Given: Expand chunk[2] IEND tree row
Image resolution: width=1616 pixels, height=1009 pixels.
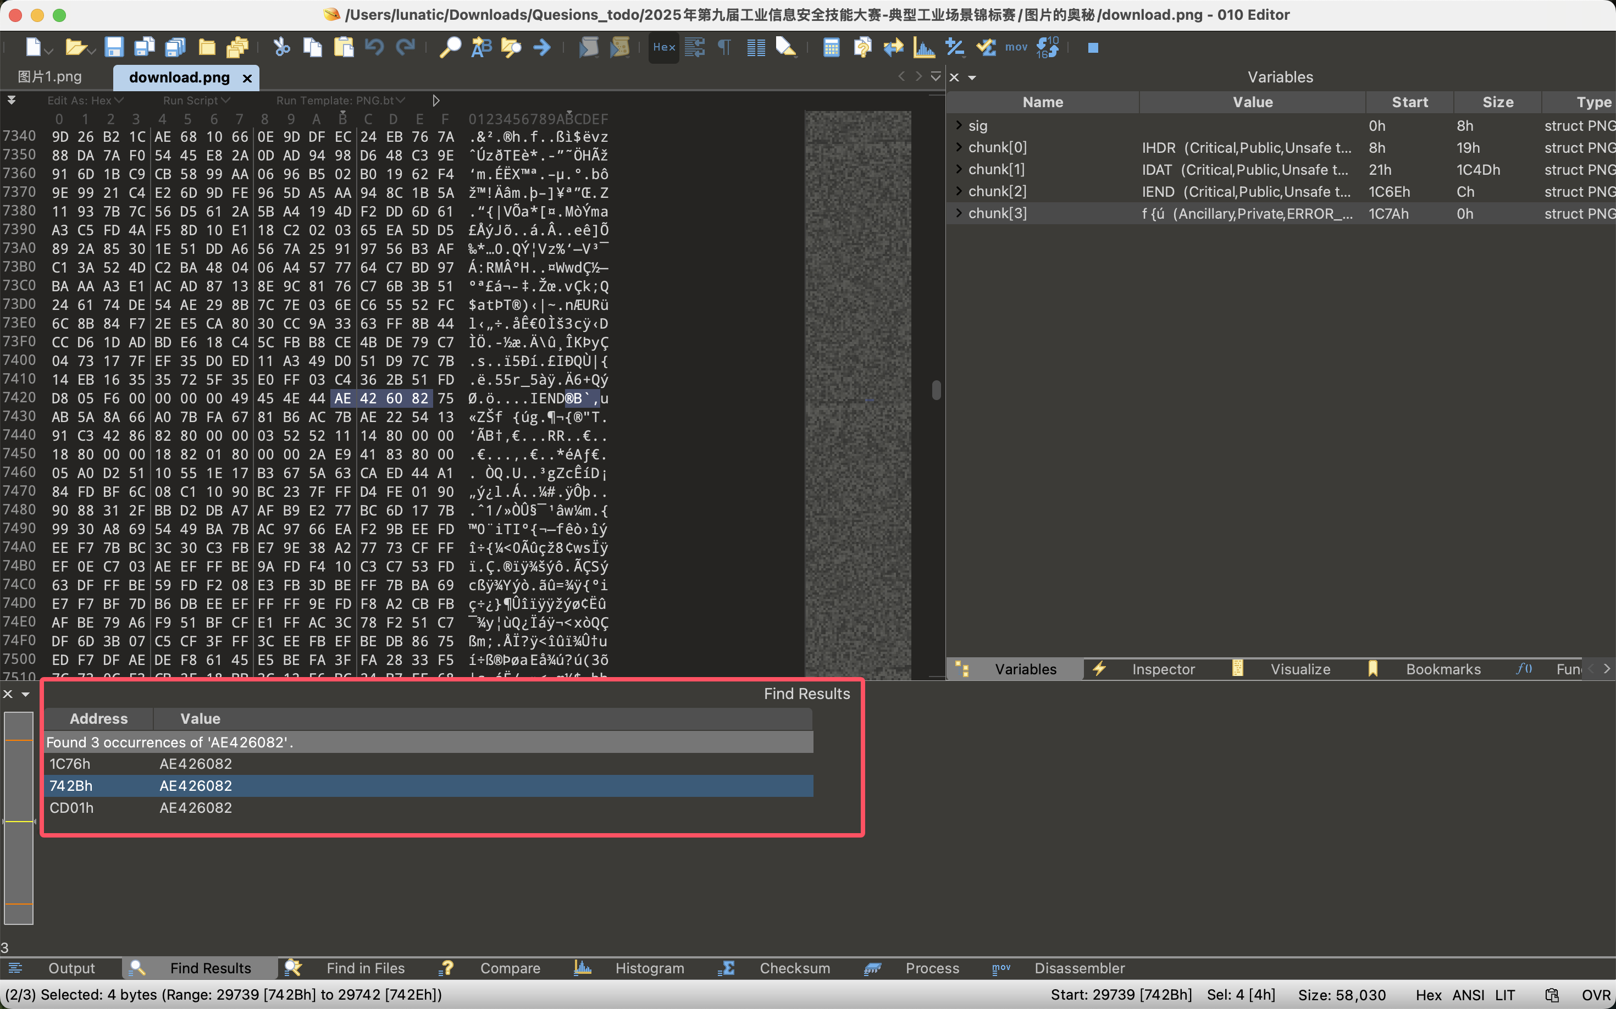Looking at the screenshot, I should click(959, 191).
